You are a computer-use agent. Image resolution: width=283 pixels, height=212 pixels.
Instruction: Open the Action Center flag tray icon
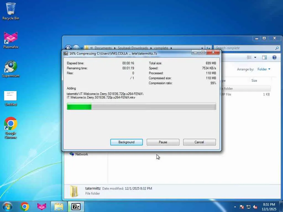pos(242,207)
